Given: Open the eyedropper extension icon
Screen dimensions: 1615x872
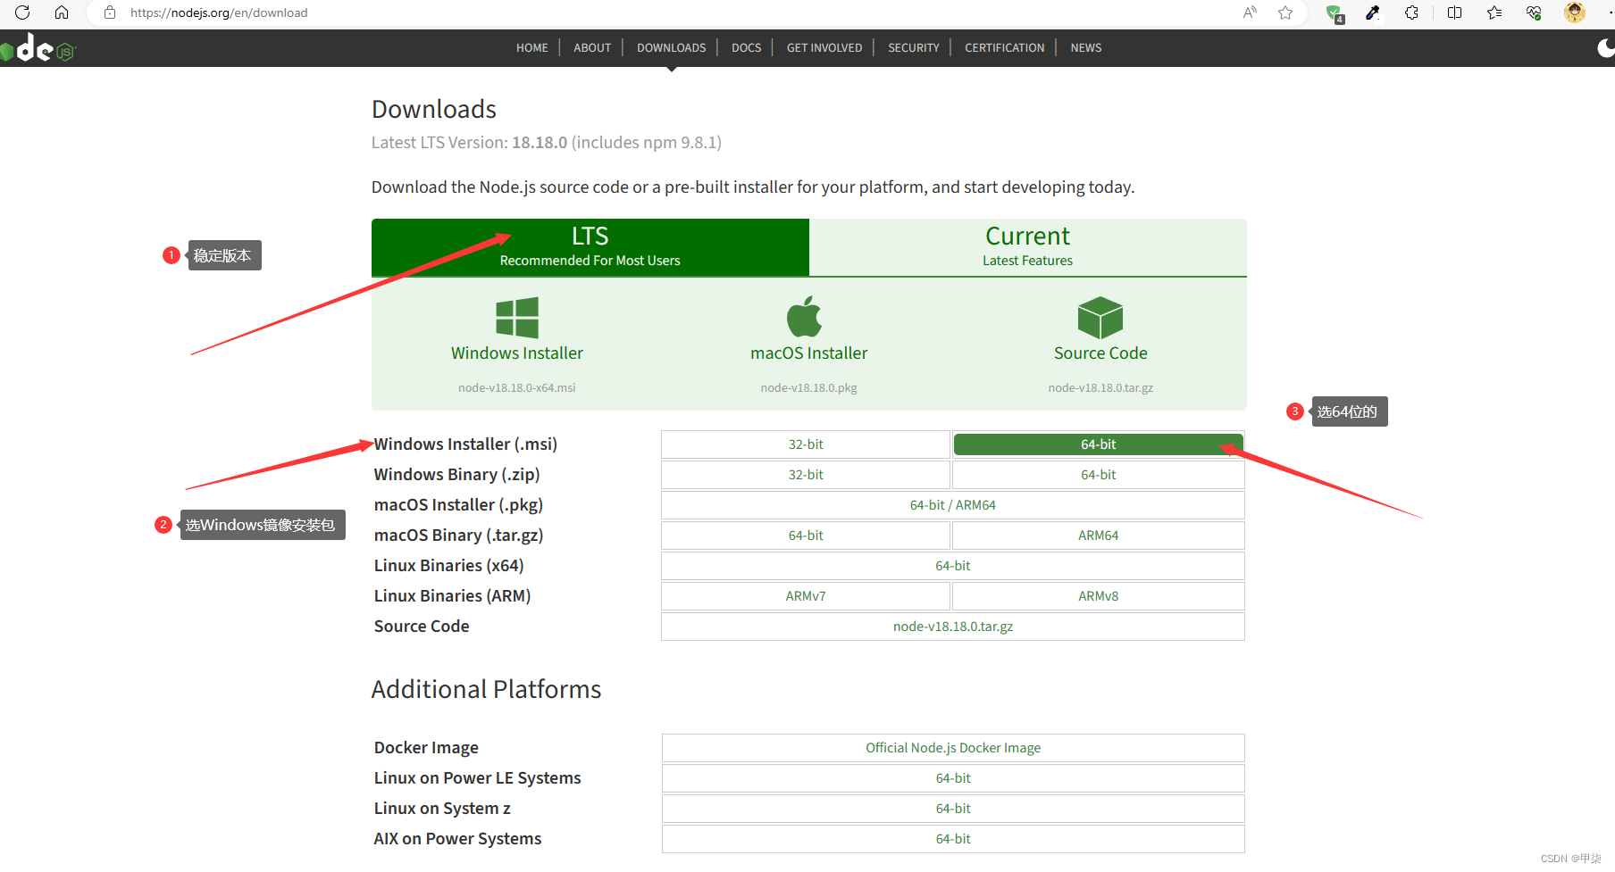Looking at the screenshot, I should point(1373,12).
